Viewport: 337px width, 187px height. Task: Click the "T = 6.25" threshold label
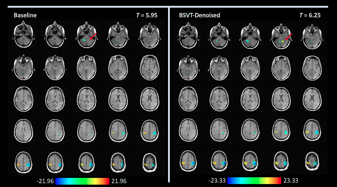pyautogui.click(x=310, y=15)
